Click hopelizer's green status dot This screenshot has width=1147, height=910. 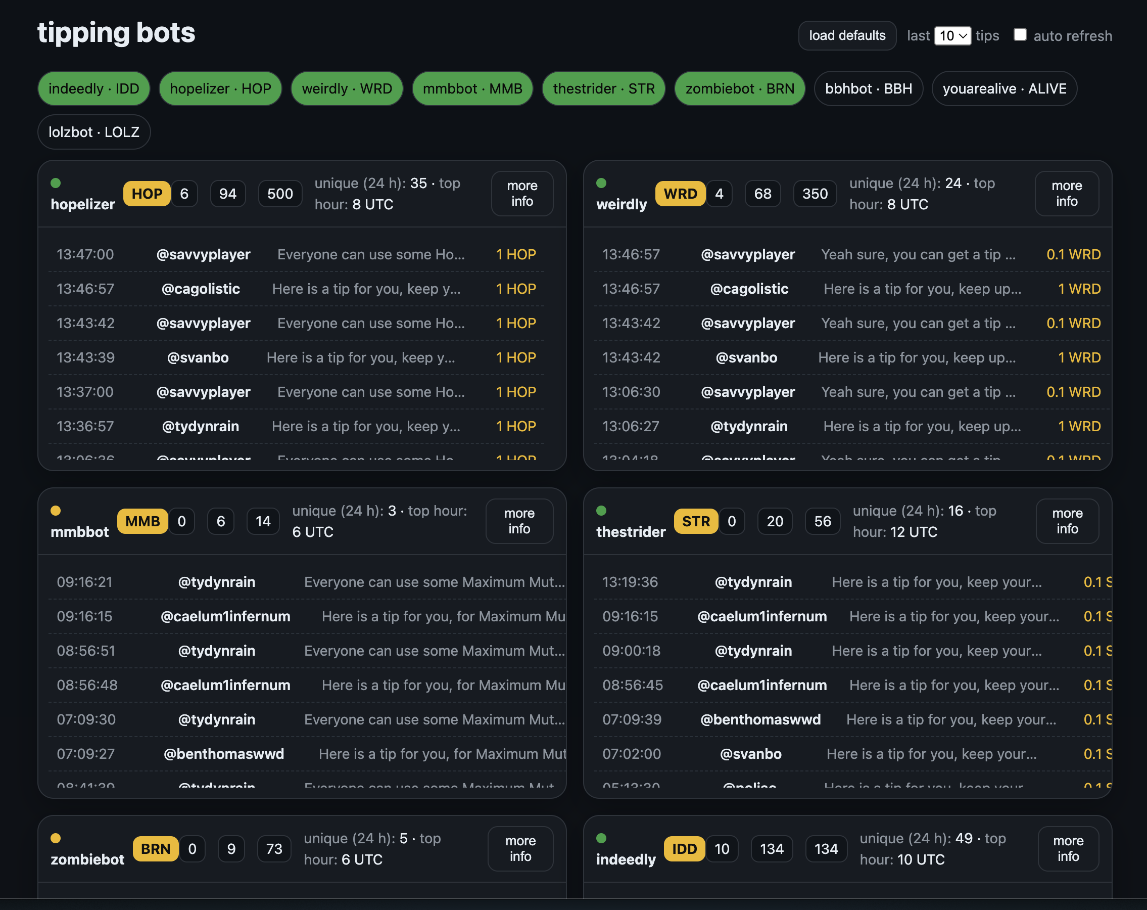coord(55,183)
